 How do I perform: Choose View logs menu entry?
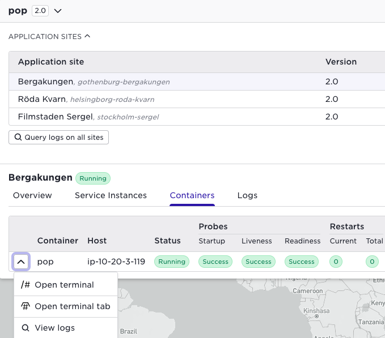[66, 328]
